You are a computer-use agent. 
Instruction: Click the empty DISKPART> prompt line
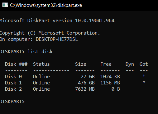(x=12, y=102)
